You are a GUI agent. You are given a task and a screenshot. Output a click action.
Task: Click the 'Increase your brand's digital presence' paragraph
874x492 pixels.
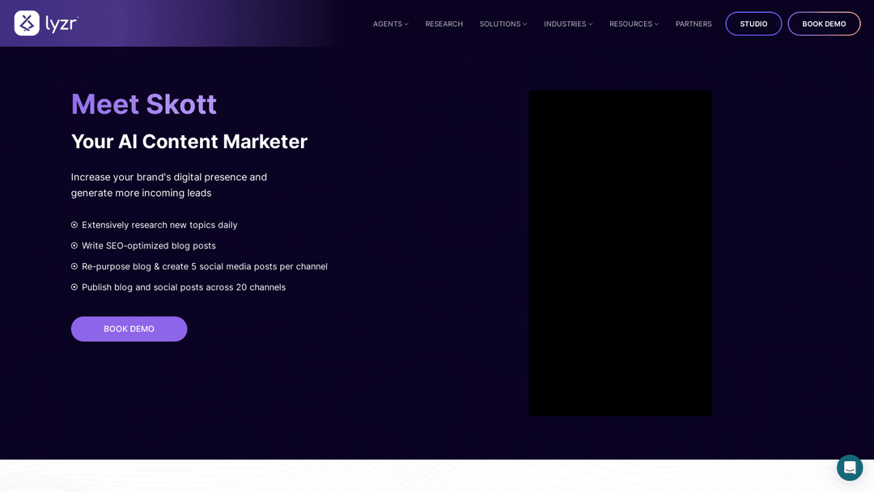(x=169, y=185)
